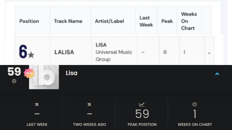Click the Peak column header
Image resolution: width=232 pixels, height=130 pixels.
click(167, 21)
